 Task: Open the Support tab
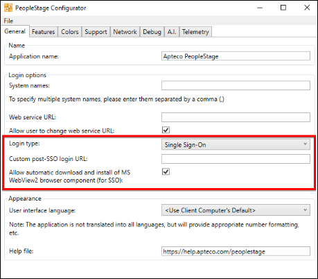click(x=96, y=32)
